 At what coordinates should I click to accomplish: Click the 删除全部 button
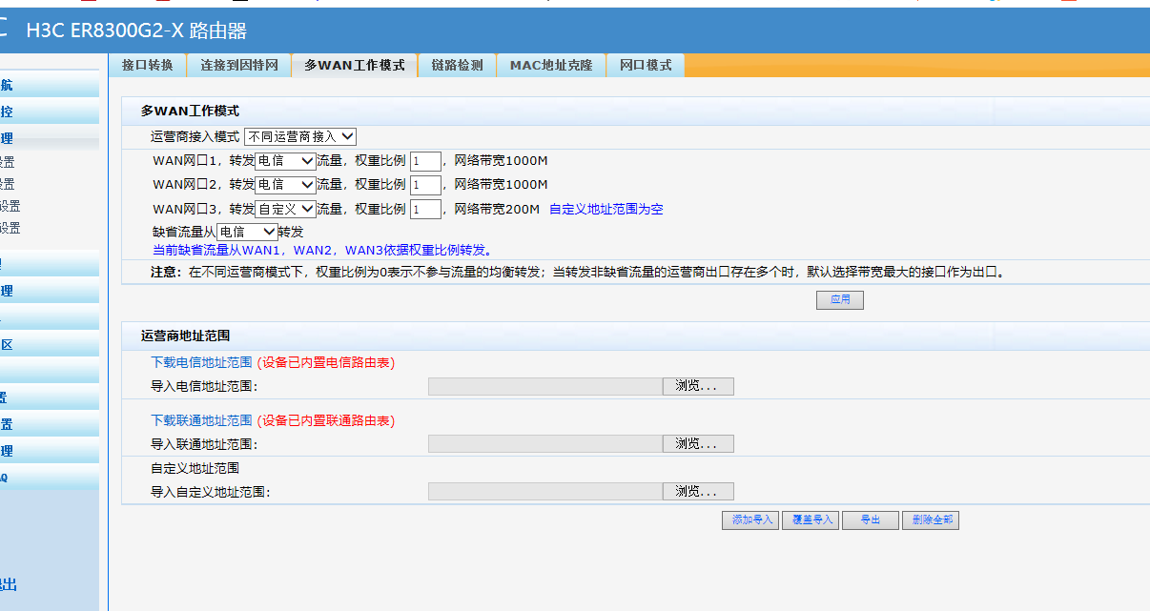tap(931, 520)
